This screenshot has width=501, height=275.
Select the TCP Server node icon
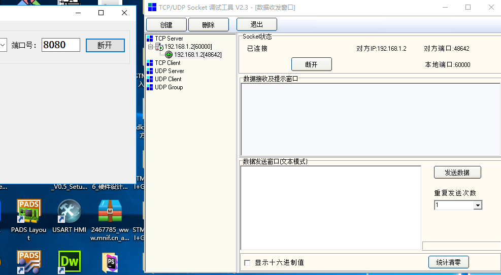(150, 39)
